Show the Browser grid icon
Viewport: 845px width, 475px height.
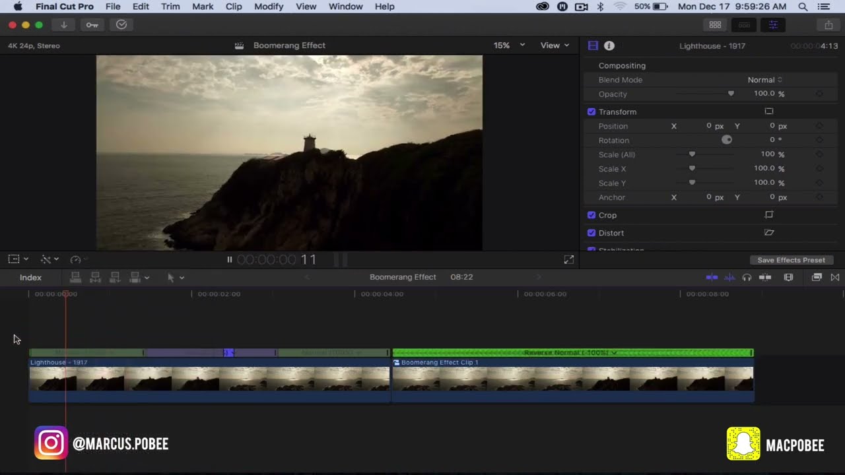(x=715, y=25)
